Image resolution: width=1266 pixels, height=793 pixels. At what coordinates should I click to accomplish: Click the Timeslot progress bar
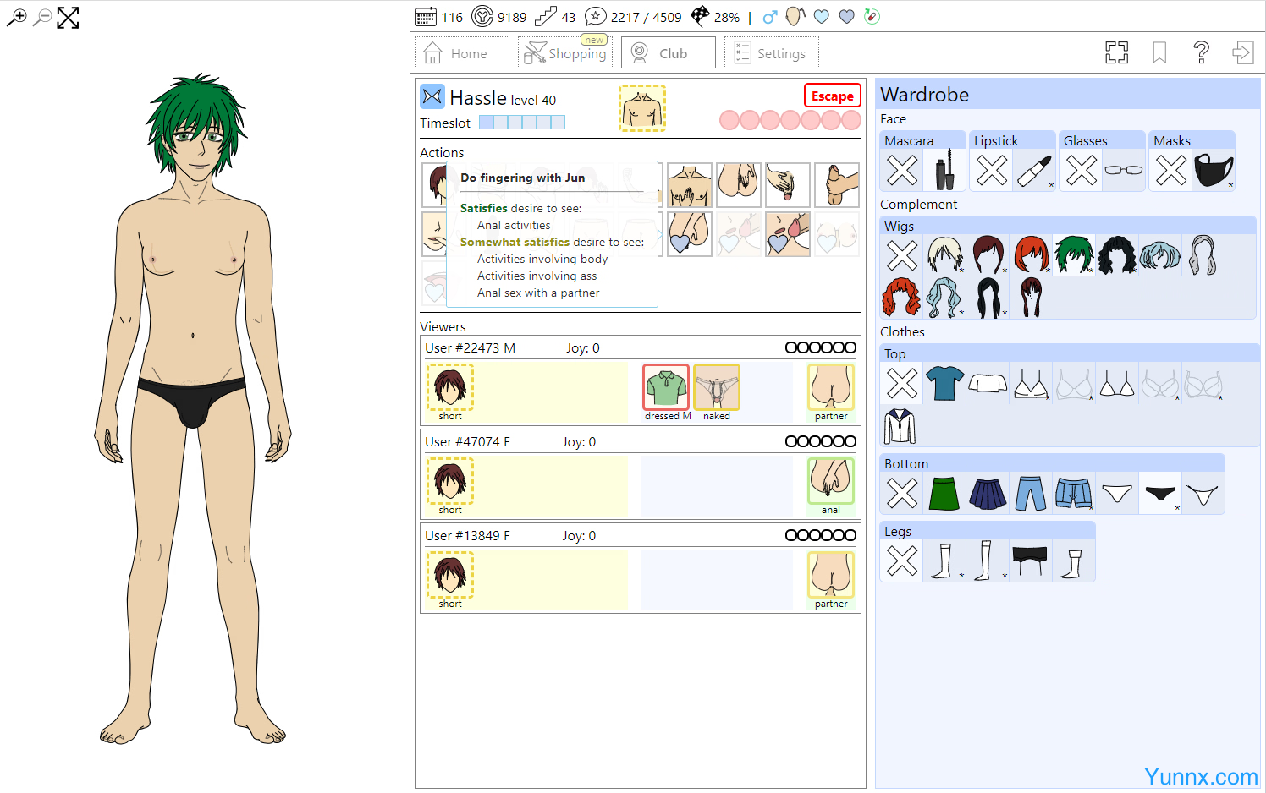[522, 123]
